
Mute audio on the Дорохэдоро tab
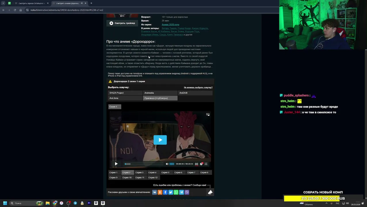coord(82,3)
